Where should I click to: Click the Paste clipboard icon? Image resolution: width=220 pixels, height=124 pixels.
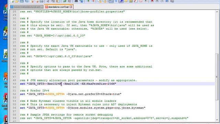click(58, 1)
